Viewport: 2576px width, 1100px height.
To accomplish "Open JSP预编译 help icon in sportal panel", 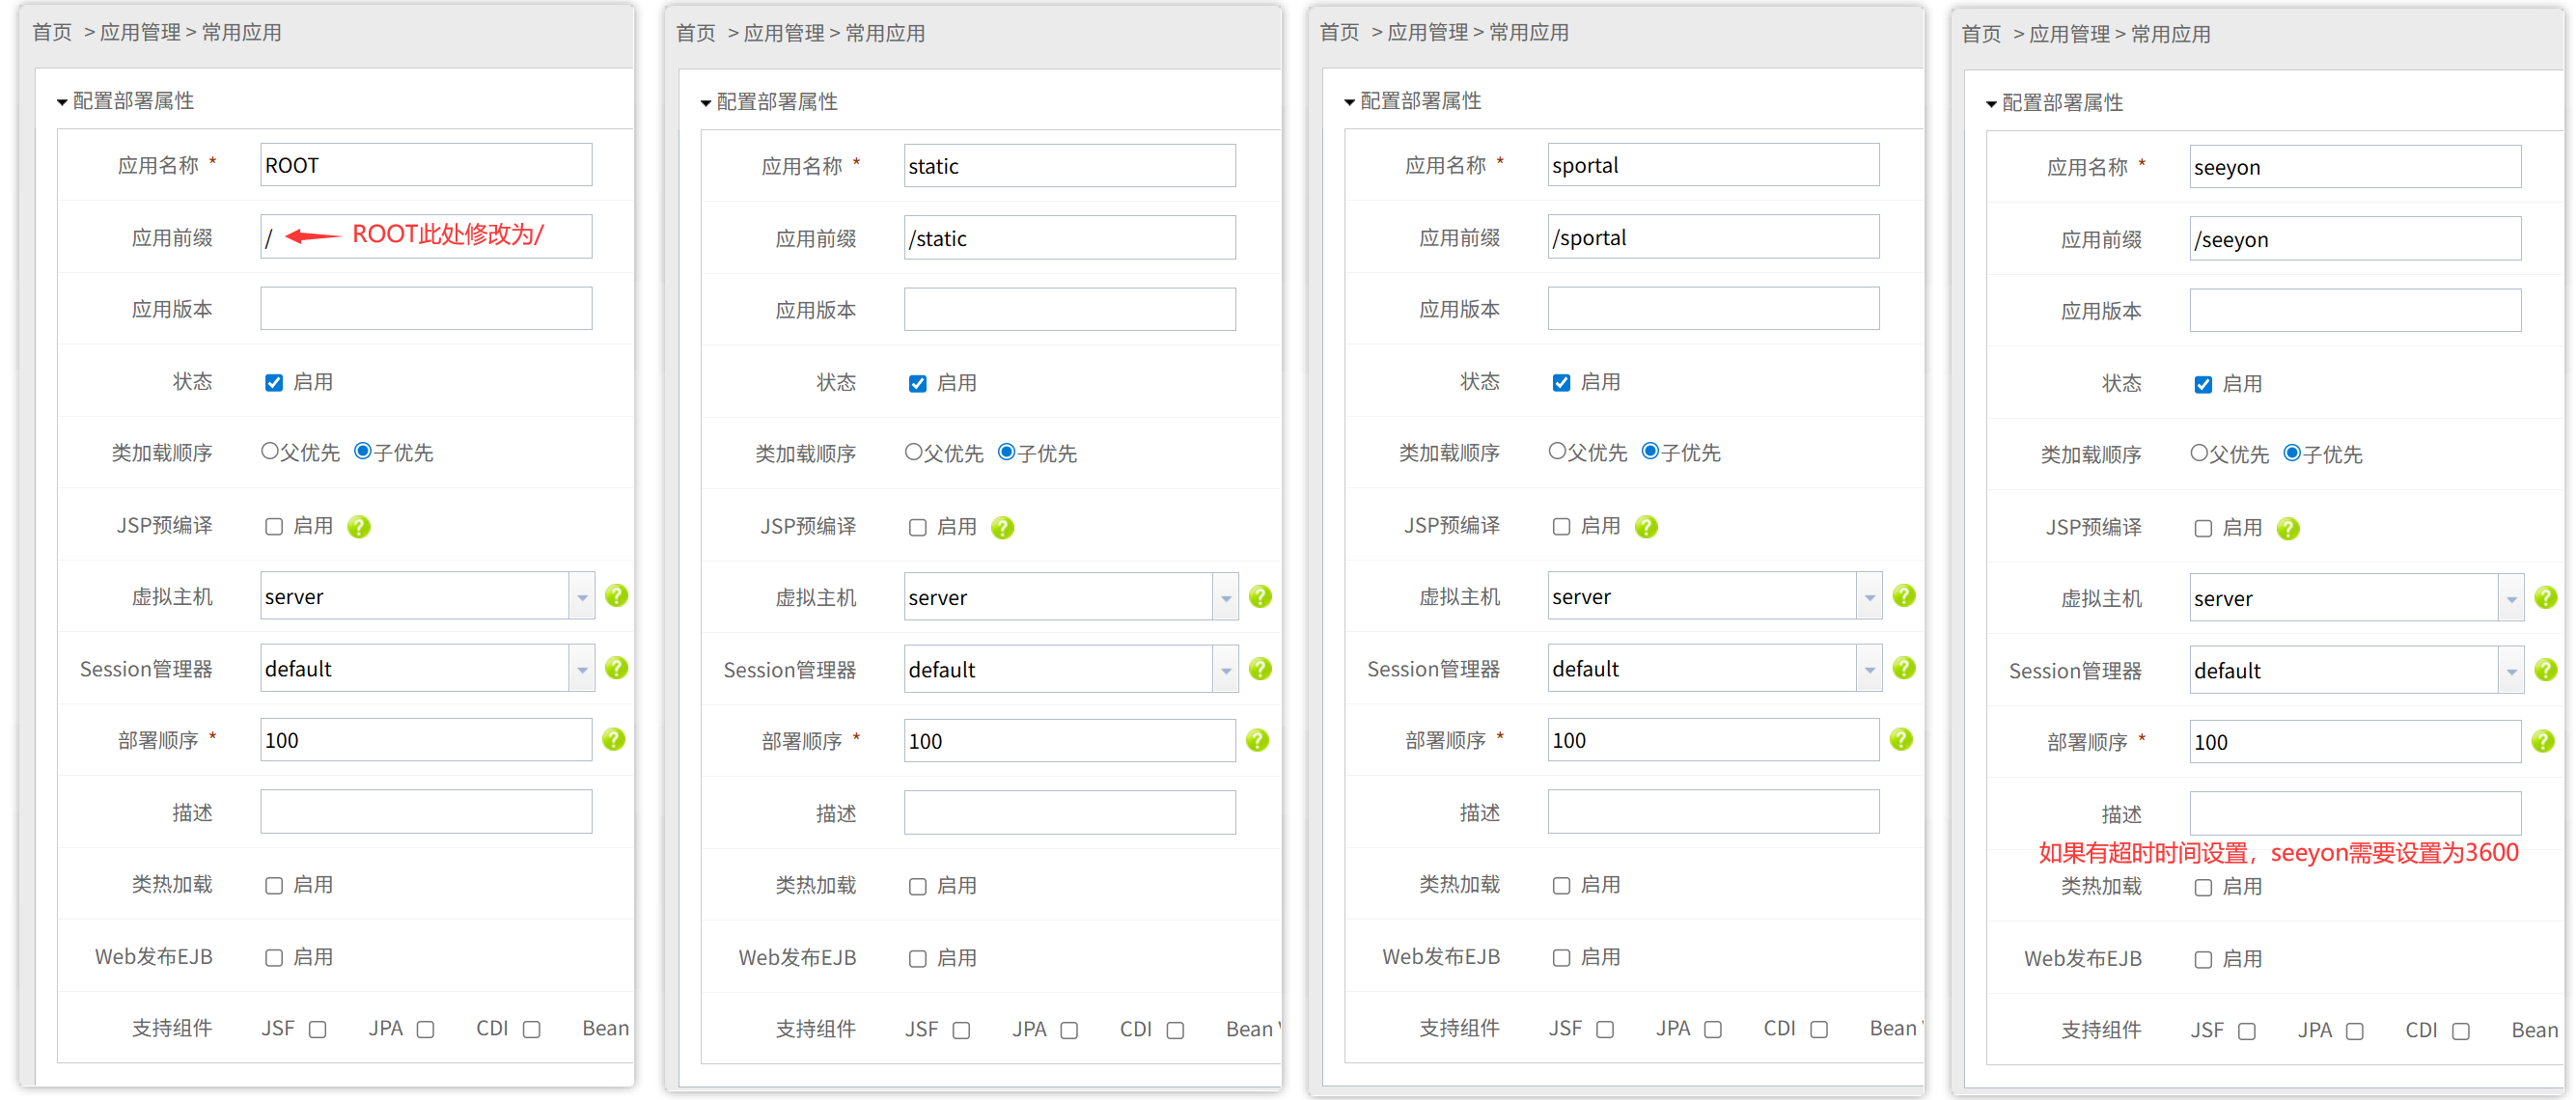I will pyautogui.click(x=1647, y=527).
